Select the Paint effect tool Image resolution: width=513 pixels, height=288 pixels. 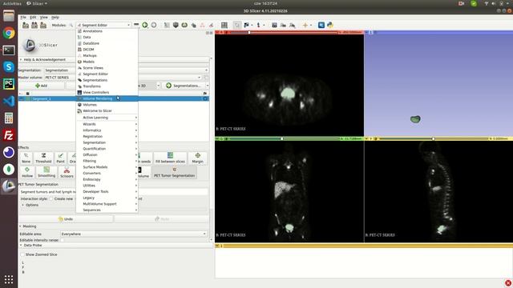[61, 158]
